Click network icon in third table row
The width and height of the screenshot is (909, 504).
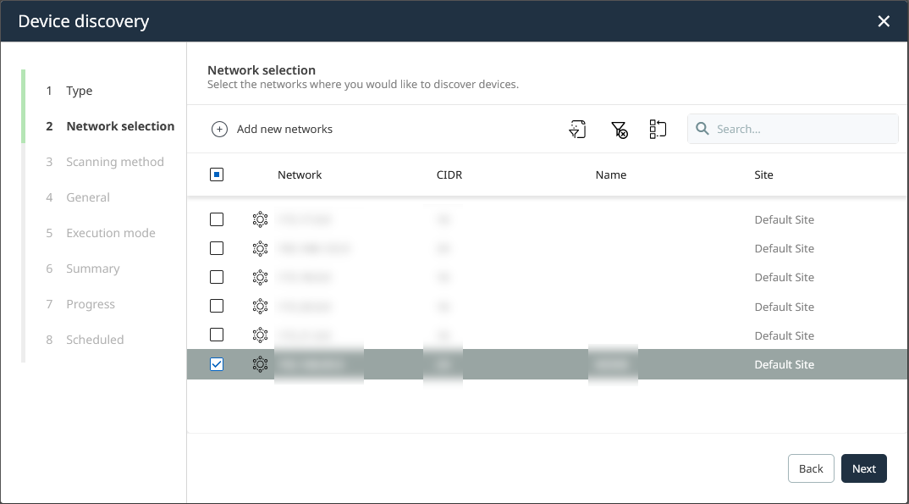260,277
